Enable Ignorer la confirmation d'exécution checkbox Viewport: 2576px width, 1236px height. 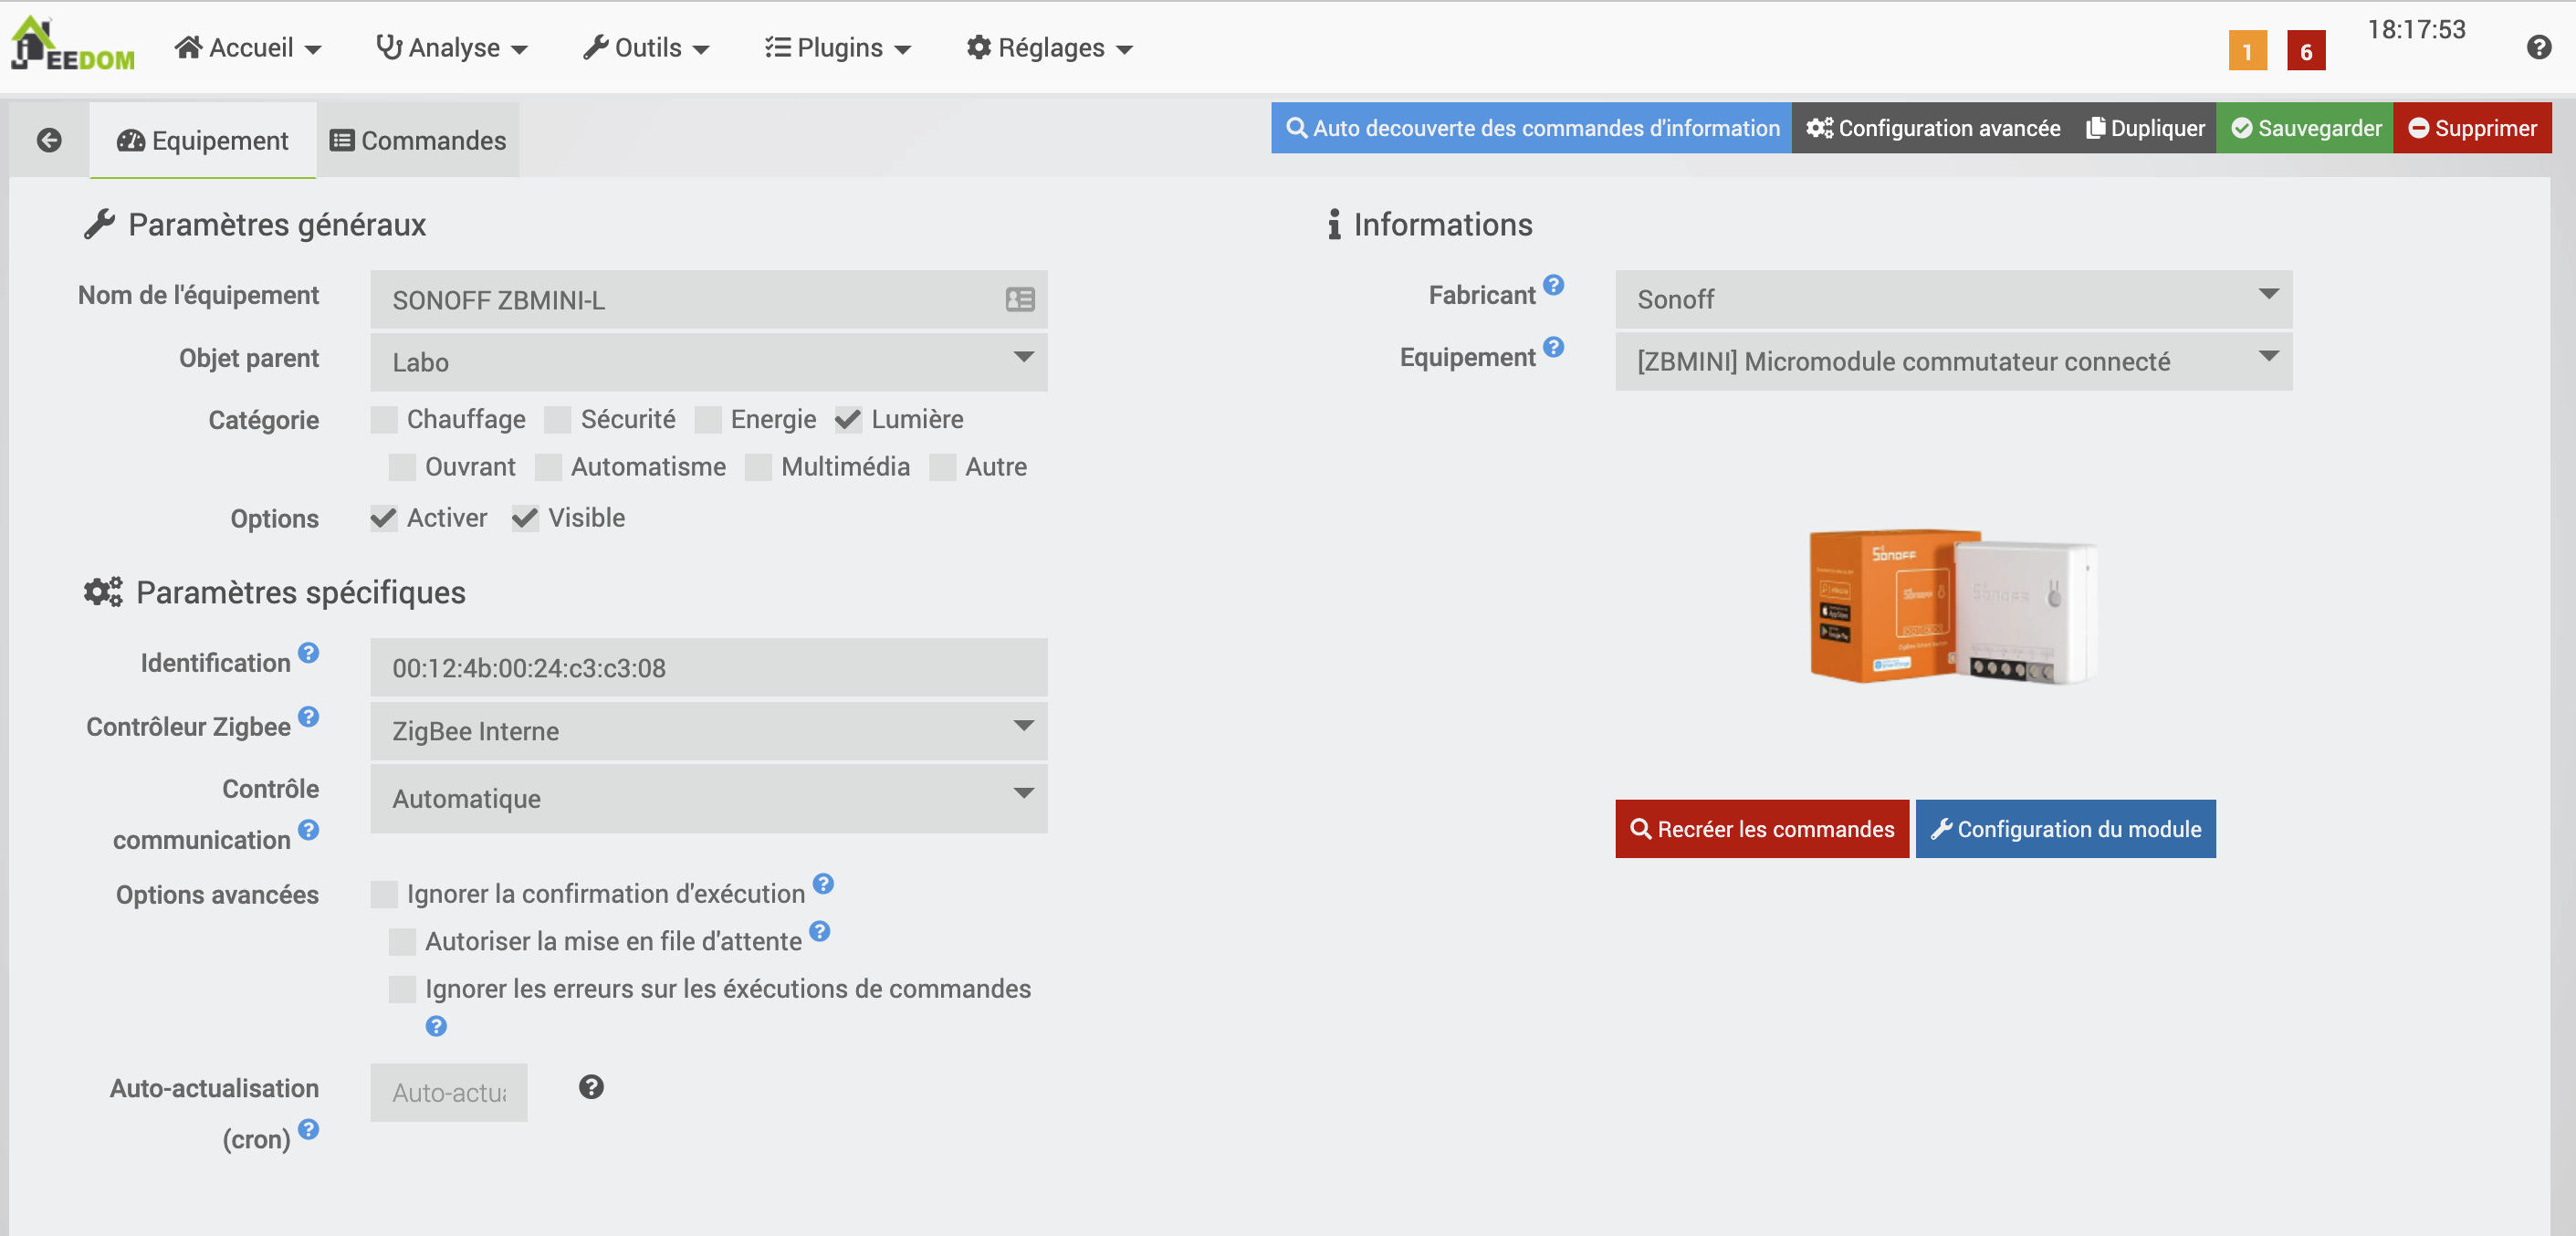(x=384, y=895)
